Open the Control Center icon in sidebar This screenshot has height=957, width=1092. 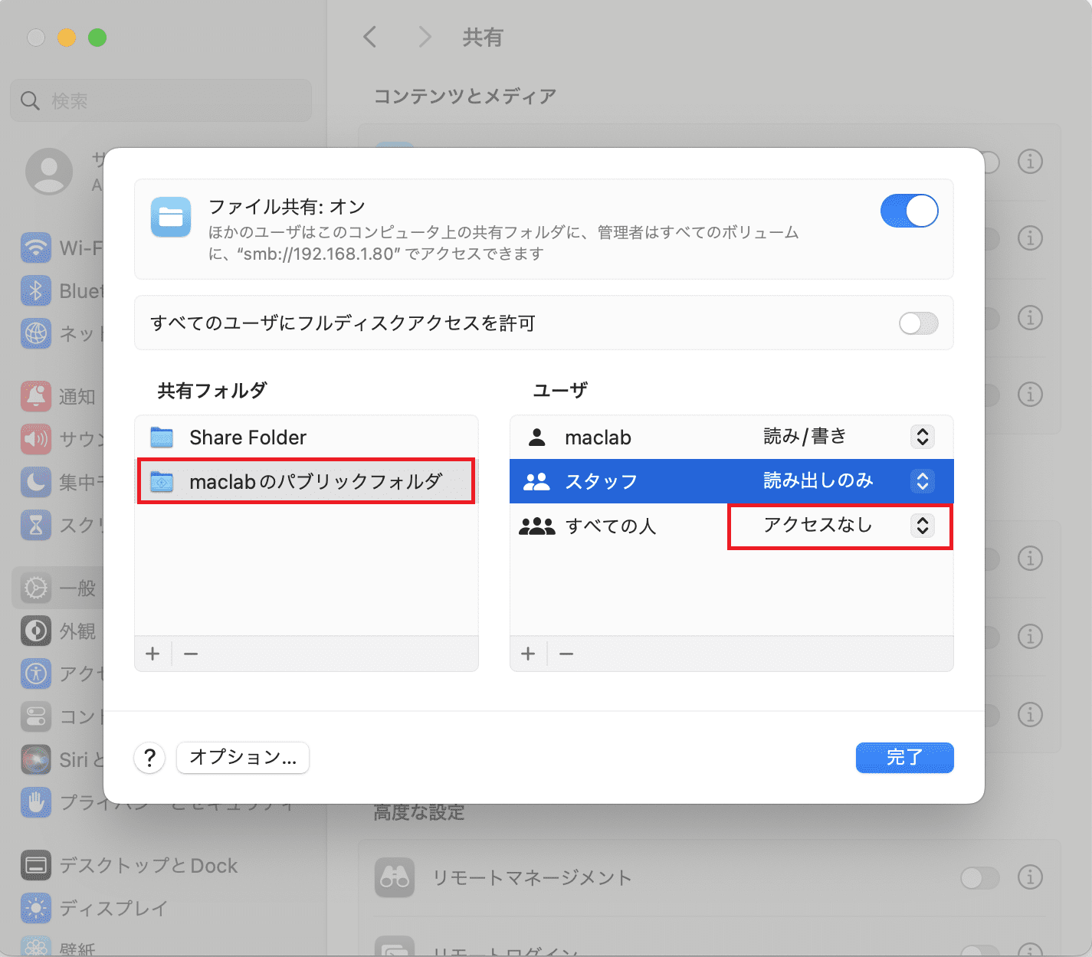[36, 716]
